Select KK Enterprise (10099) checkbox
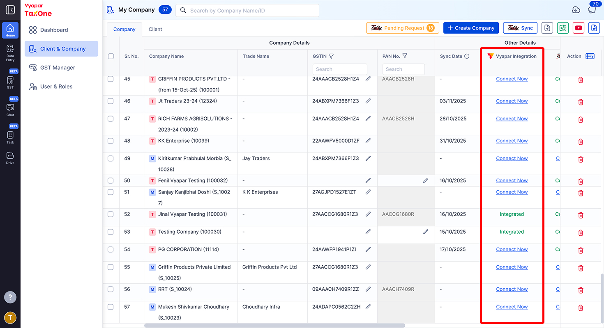The image size is (604, 328). coord(111,141)
